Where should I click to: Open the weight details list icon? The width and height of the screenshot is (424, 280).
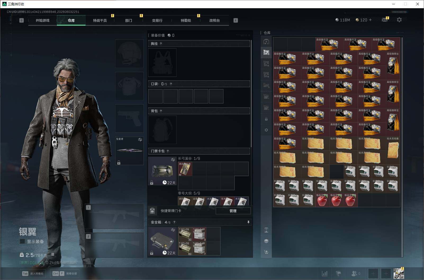pos(52,255)
